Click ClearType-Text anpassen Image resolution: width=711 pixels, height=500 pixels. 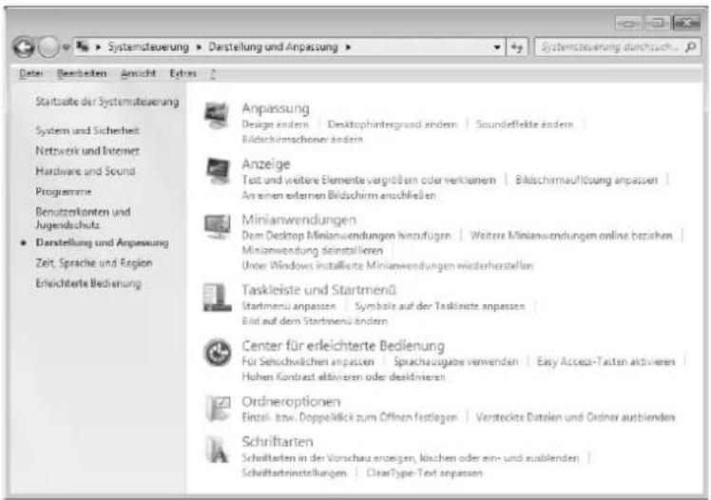425,473
